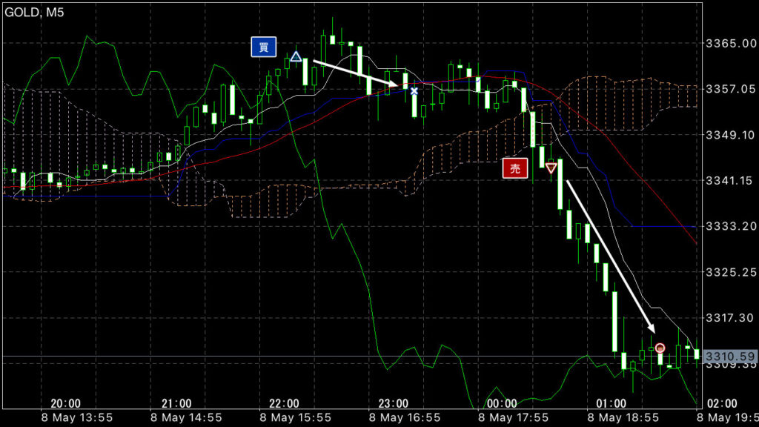The width and height of the screenshot is (759, 427).
Task: Select the red down-triangle sell entry marker
Action: 551,168
